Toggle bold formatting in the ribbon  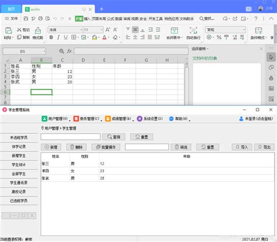[51, 37]
